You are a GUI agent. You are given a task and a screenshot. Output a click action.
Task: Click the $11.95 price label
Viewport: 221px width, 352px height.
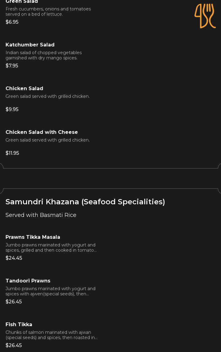(x=12, y=153)
